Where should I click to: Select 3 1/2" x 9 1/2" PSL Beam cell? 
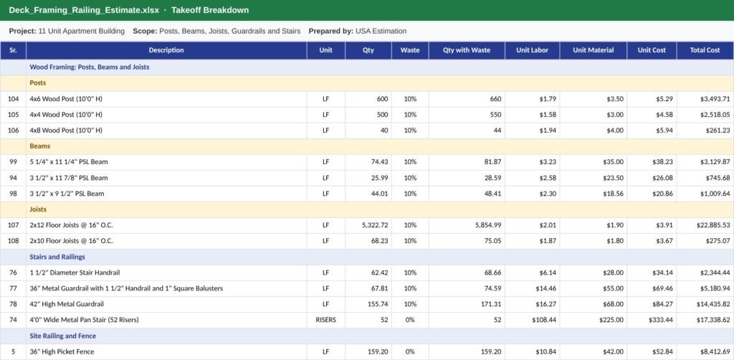[166, 194]
